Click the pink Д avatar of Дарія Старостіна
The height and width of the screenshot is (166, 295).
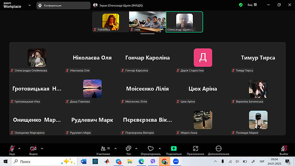tap(203, 58)
